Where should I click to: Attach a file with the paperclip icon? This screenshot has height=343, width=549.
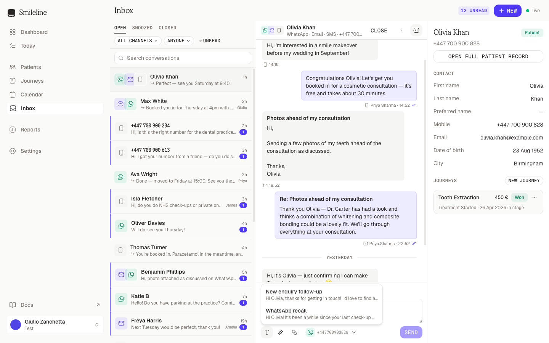[294, 332]
